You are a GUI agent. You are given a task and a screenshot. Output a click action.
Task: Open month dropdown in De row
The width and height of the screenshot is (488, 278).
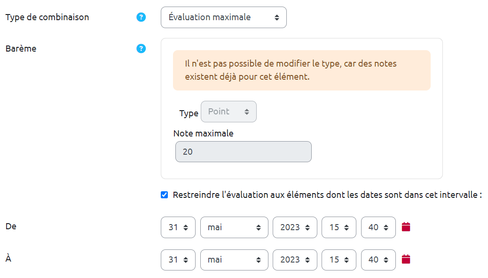coord(234,227)
